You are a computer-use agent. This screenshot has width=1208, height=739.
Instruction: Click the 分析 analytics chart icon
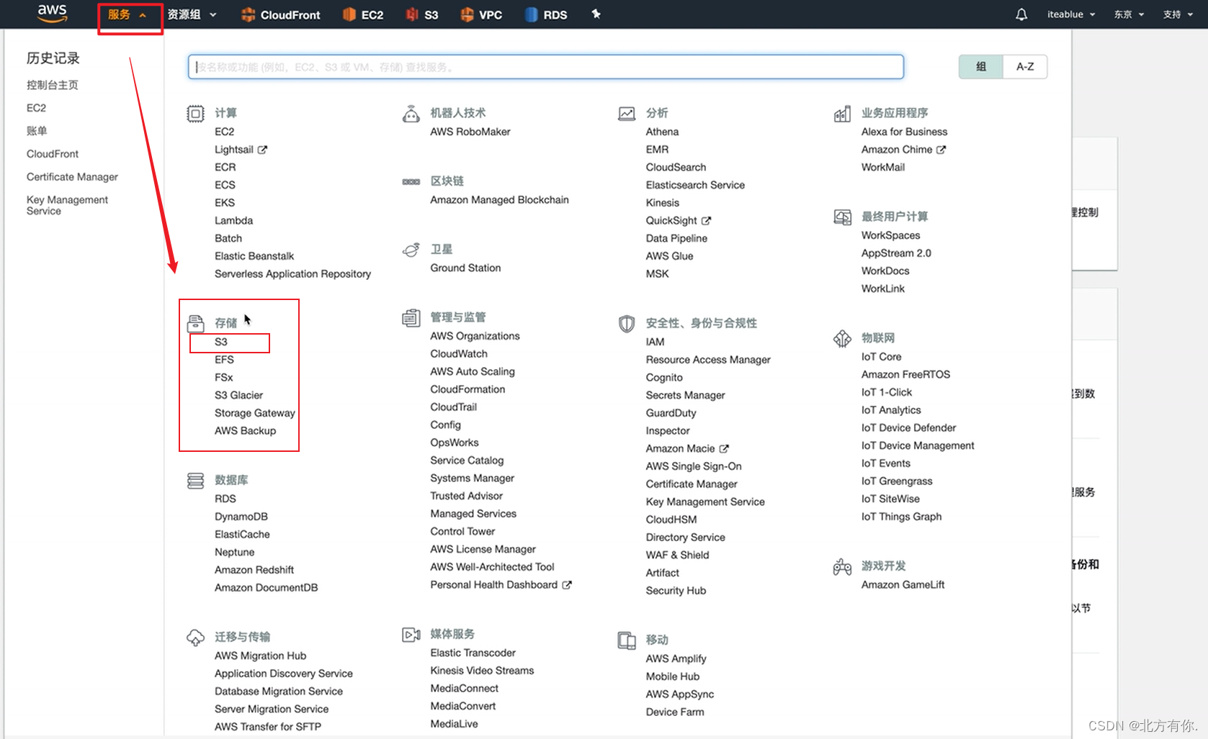627,114
